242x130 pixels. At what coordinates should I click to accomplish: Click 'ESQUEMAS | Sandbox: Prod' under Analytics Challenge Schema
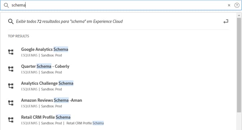[x=41, y=89]
